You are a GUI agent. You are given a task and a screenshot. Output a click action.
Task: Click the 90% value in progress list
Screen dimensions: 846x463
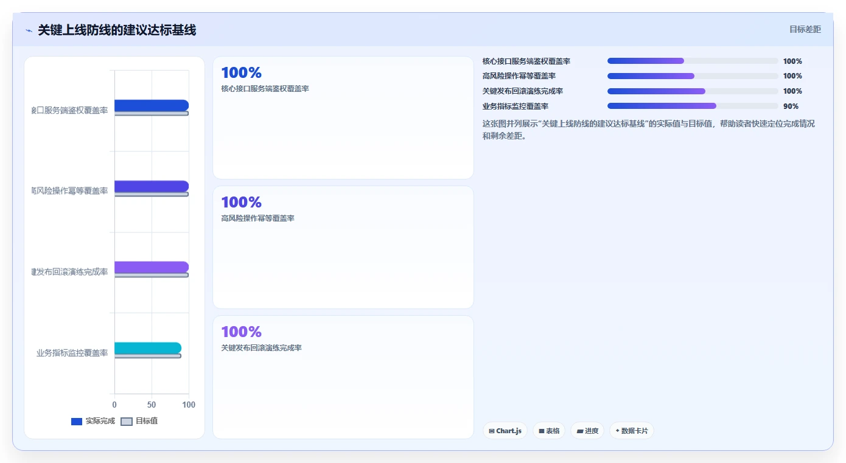click(791, 106)
